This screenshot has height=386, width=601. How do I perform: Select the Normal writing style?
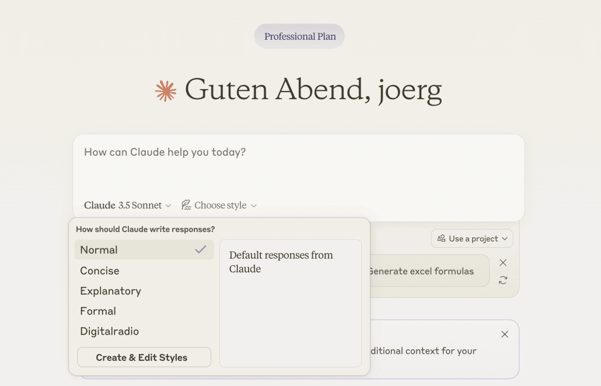point(99,250)
